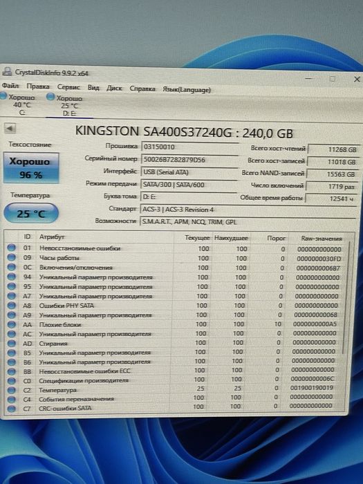
Task: Click status dot for attribute row AC
Action: click(11, 334)
